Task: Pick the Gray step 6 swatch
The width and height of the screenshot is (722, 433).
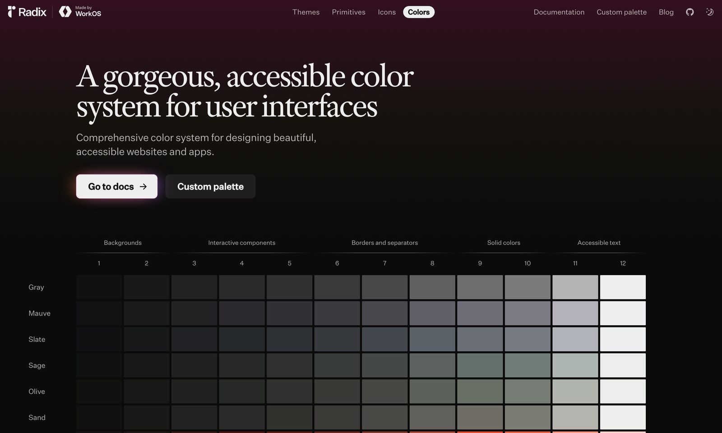Action: [337, 287]
